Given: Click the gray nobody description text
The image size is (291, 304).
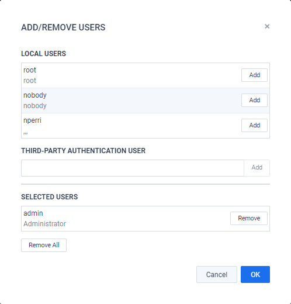Looking at the screenshot, I should (35, 106).
